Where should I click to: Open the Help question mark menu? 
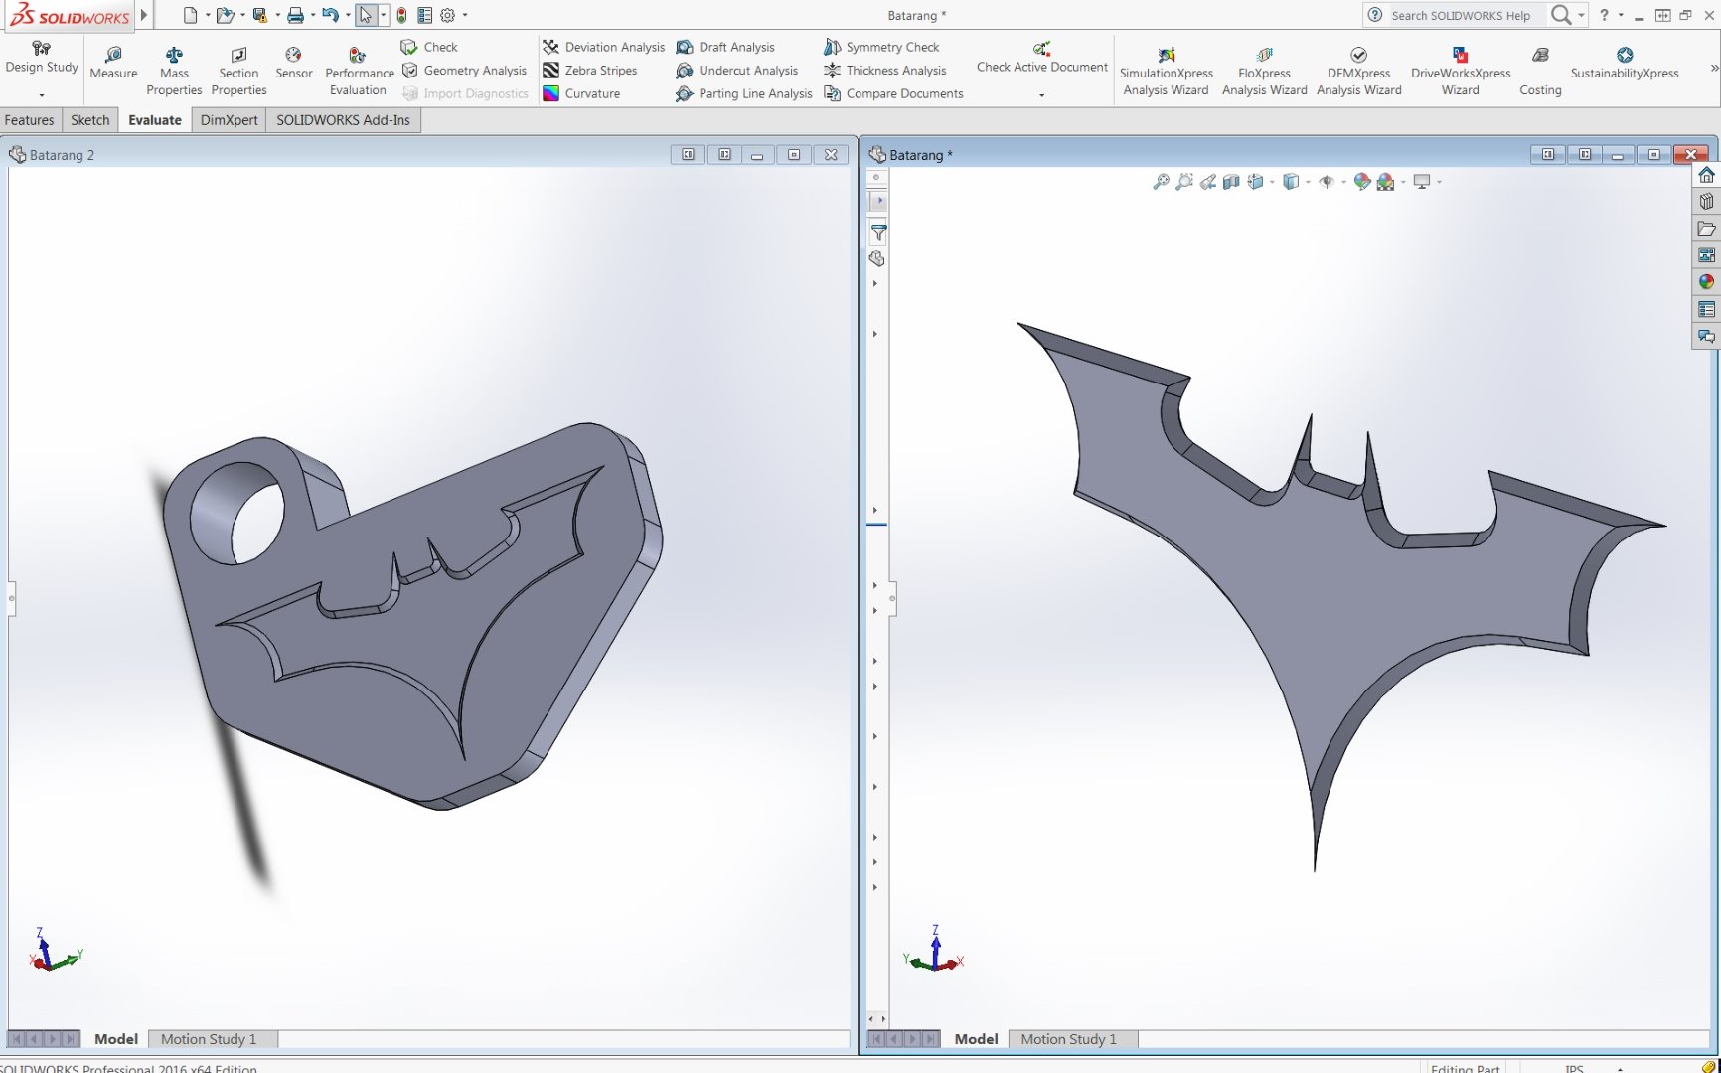click(x=1604, y=15)
